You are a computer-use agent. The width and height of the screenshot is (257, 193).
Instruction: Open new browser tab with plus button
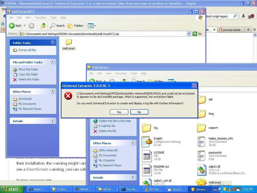pos(248,30)
